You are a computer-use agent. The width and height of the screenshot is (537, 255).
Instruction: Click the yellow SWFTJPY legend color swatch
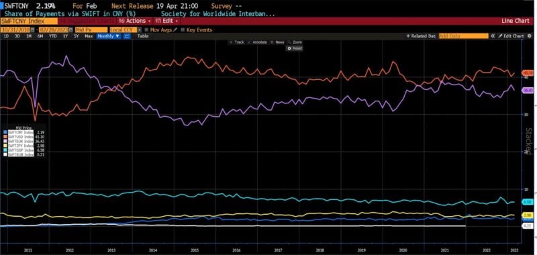(x=5, y=146)
